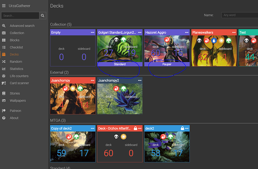The width and height of the screenshot is (258, 169).
Task: Open Patreon link
Action: (x=15, y=111)
